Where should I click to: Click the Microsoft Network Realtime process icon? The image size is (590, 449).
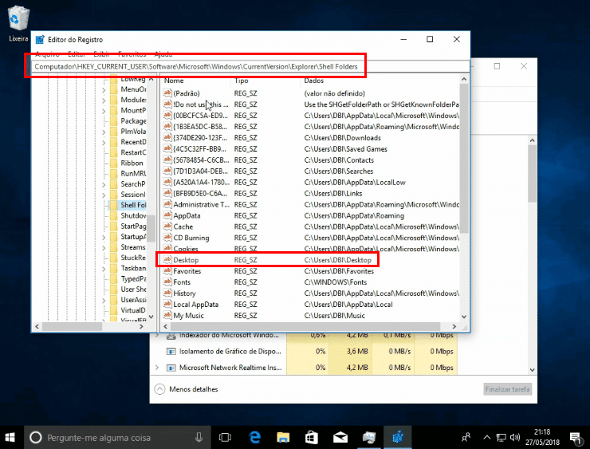pos(171,368)
